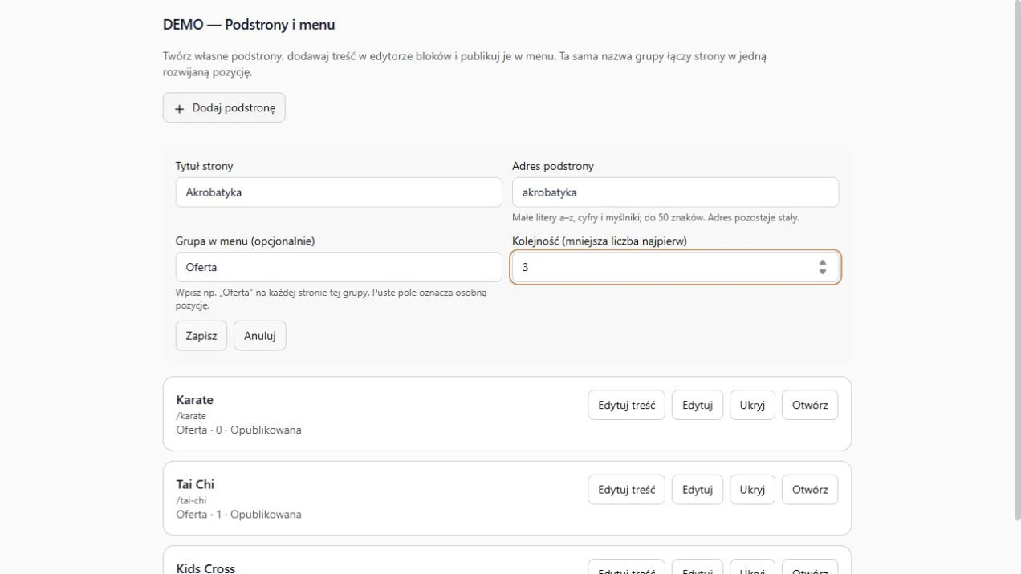This screenshot has height=574, width=1021.
Task: Decrease Kolejność with the down arrow
Action: pos(823,272)
